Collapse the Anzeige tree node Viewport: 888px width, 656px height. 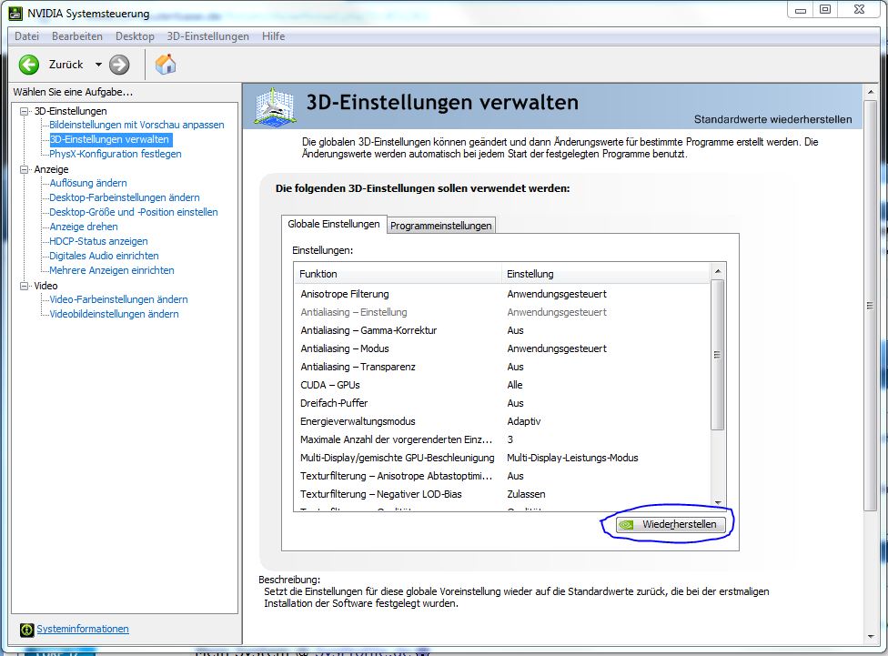[24, 169]
